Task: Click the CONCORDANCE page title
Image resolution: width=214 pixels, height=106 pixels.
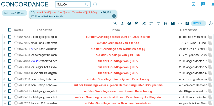Action: 25,4
